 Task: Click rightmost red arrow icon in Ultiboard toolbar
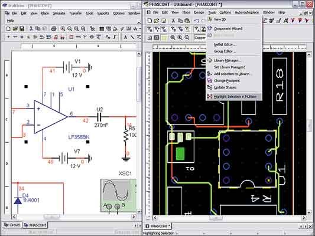click(x=307, y=21)
